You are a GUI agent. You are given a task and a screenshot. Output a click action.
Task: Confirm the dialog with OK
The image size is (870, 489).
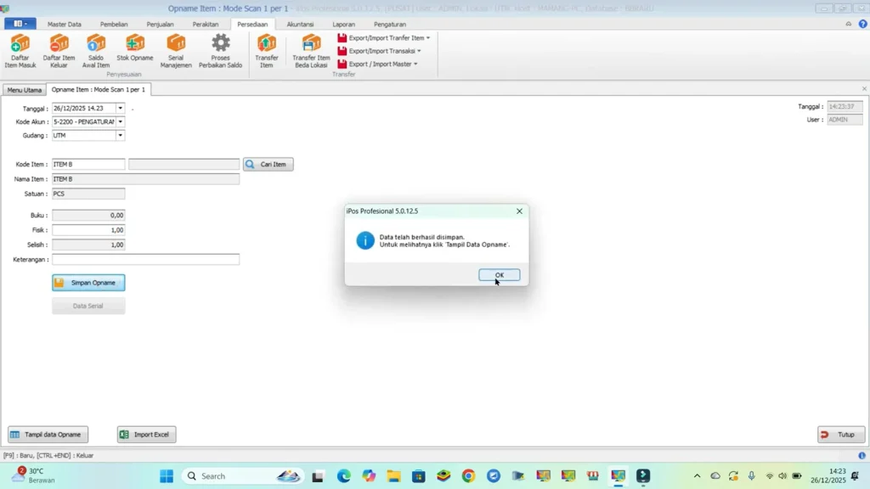tap(500, 275)
